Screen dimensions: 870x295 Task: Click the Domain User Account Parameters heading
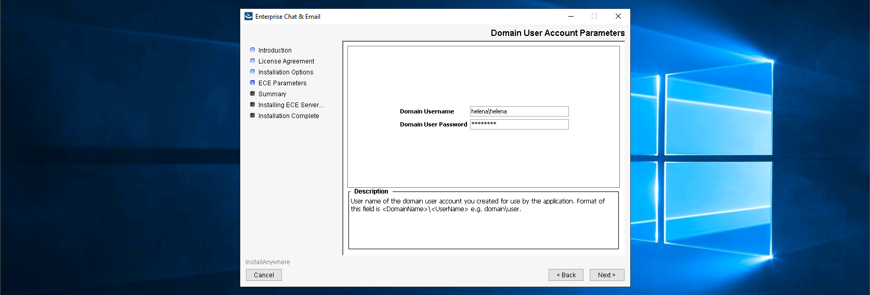pyautogui.click(x=557, y=33)
